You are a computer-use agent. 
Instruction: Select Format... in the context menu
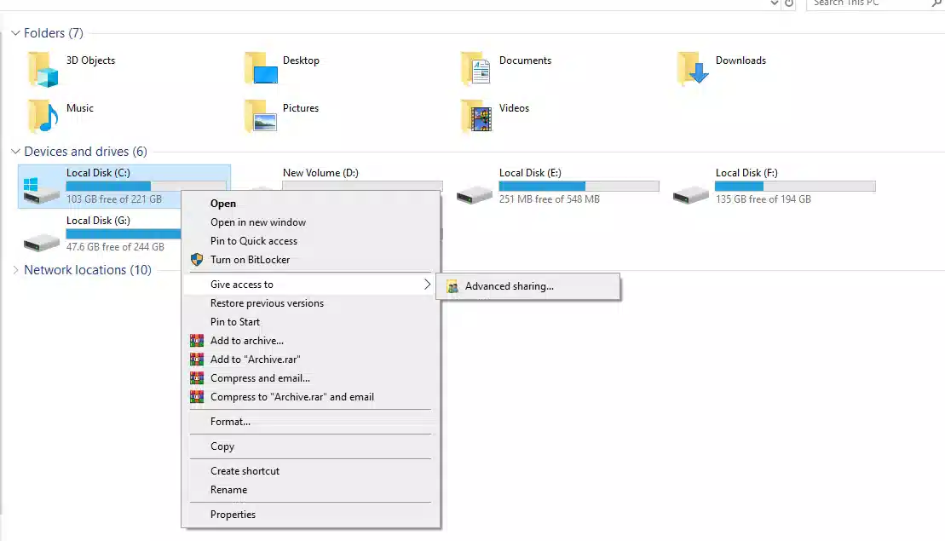(230, 422)
